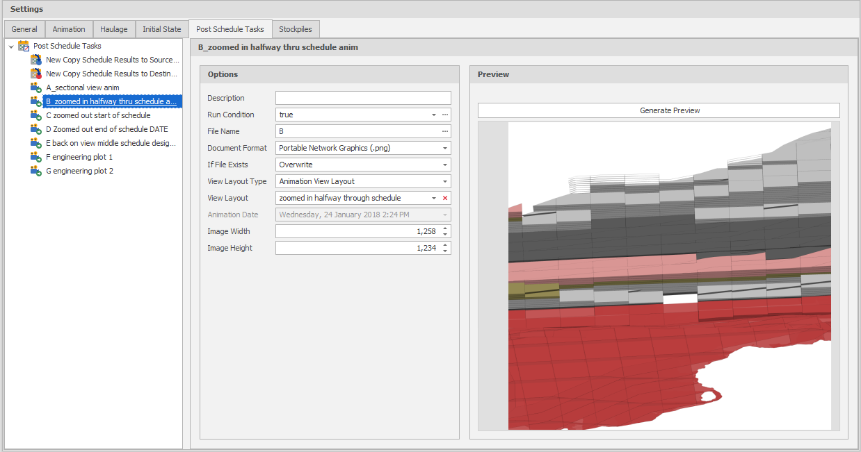Open the Stockpiles tab
The width and height of the screenshot is (861, 452).
[x=296, y=29]
